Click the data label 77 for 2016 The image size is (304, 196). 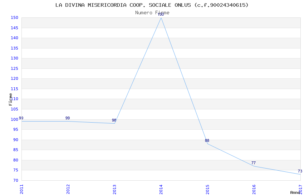coord(254,163)
